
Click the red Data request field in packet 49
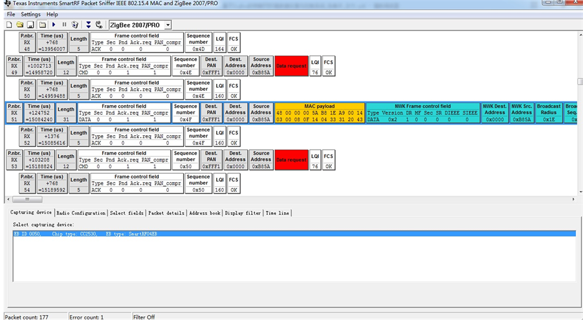291,65
